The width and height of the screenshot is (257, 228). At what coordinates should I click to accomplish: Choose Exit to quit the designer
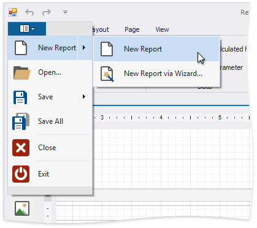click(x=50, y=174)
